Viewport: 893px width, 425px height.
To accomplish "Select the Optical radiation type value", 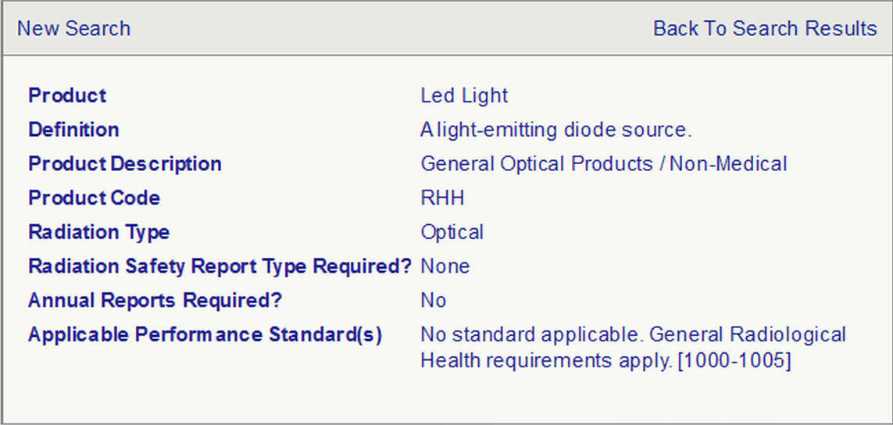I will 452,233.
